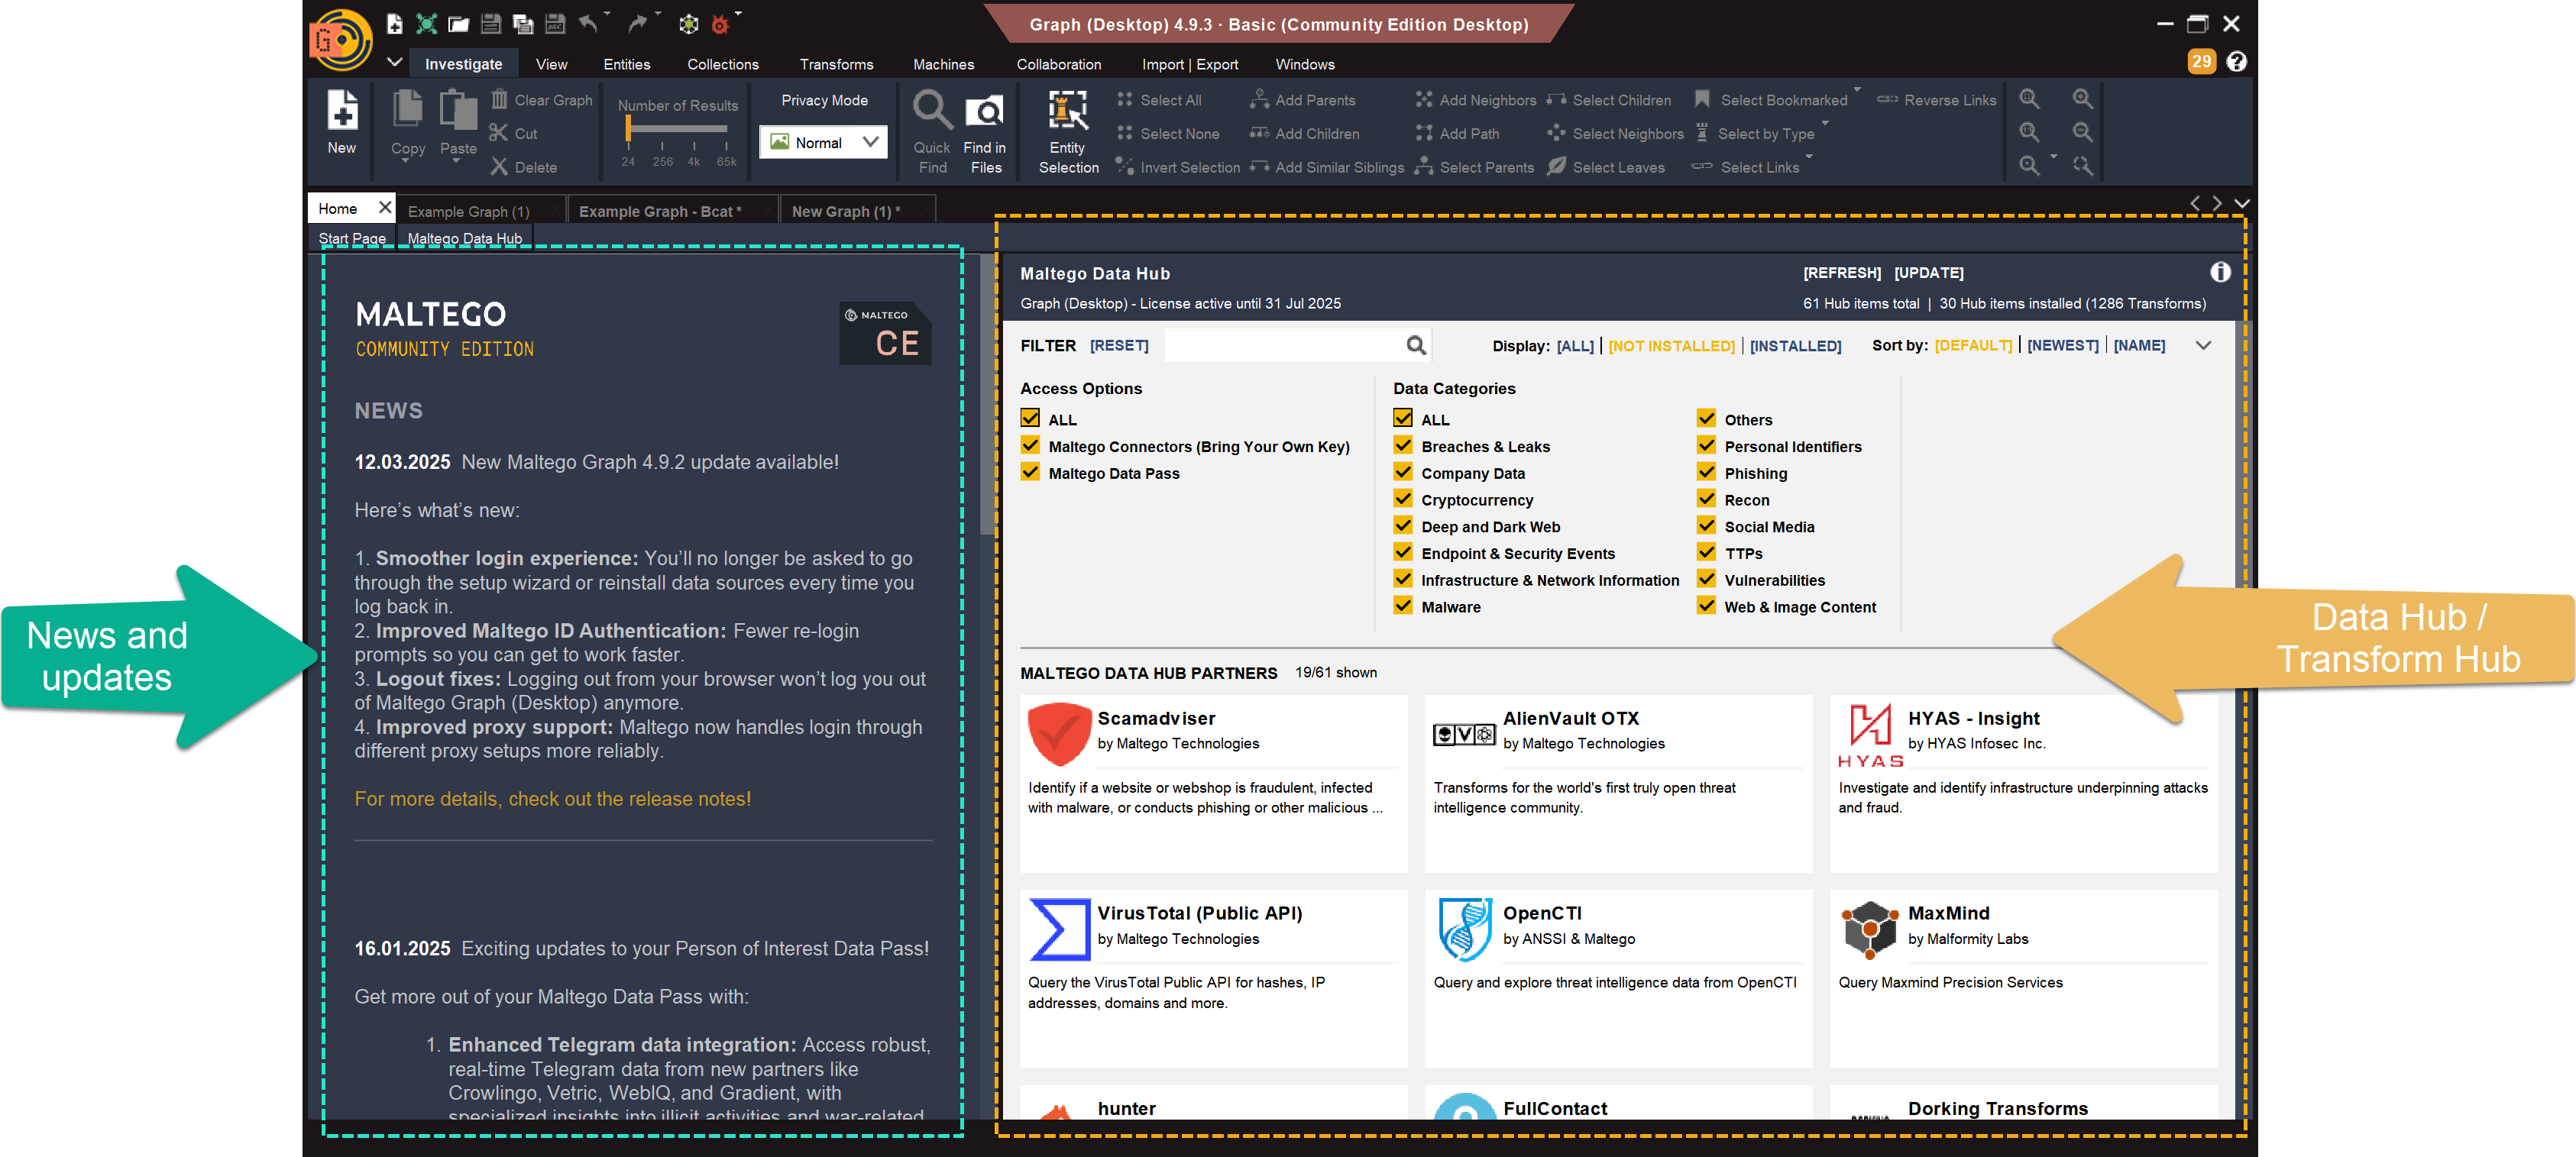Screen dimensions: 2576x1157
Task: Click the green graph node icon in title bar
Action: pyautogui.click(x=427, y=23)
